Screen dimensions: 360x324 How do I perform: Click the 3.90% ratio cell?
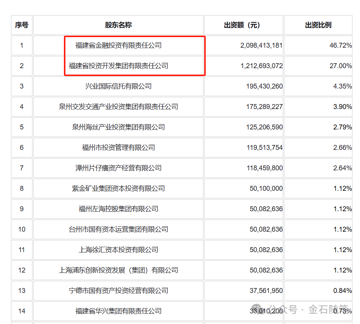318,107
